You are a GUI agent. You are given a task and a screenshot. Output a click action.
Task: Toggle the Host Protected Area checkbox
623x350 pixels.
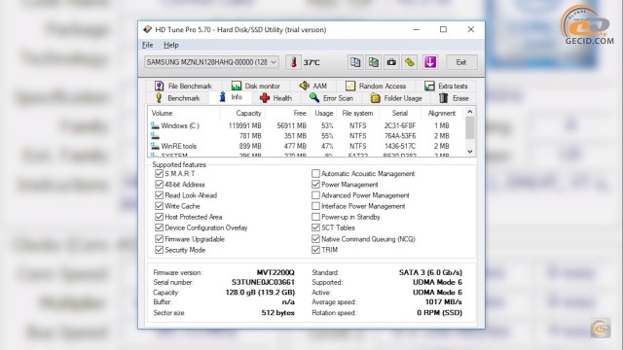pyautogui.click(x=159, y=217)
